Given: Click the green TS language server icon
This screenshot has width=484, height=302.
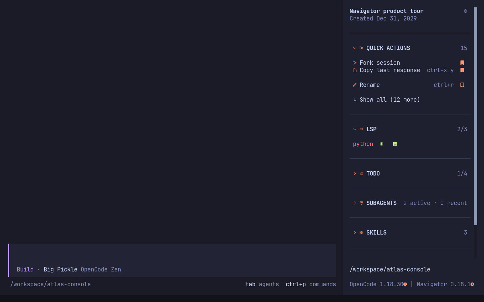Looking at the screenshot, I should click(x=395, y=144).
